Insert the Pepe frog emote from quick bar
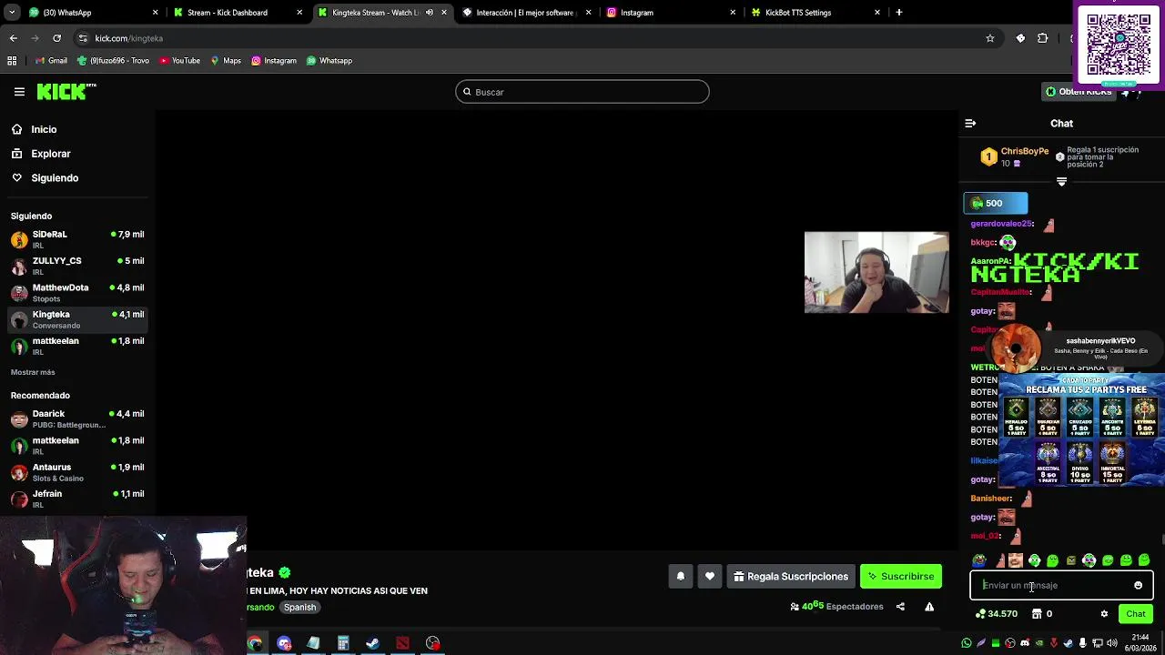The width and height of the screenshot is (1165, 655). (978, 560)
